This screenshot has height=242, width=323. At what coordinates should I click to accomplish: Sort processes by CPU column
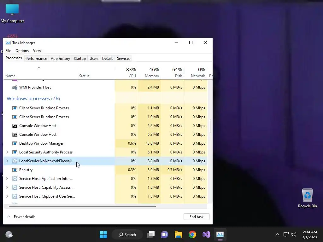click(126, 73)
